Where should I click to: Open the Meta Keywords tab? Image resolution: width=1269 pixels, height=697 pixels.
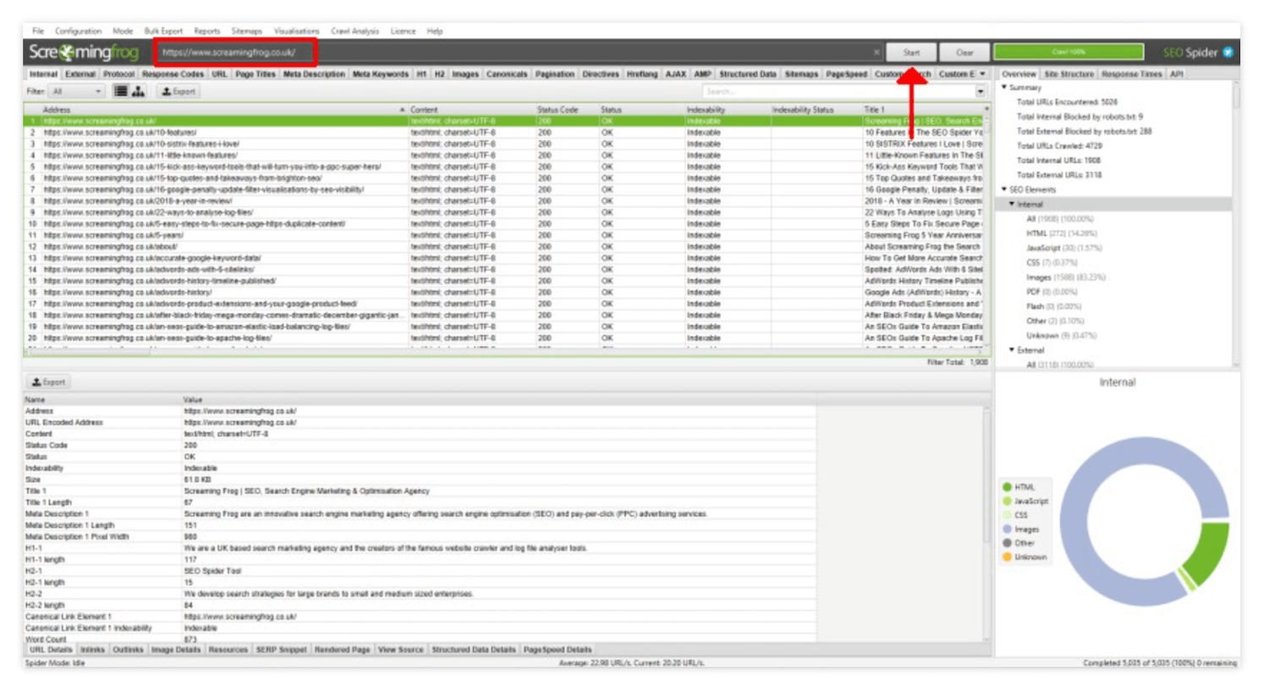click(380, 74)
